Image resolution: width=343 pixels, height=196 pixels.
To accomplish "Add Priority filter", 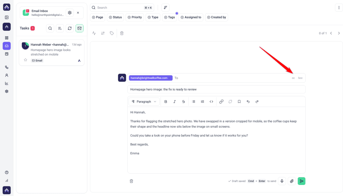I will 135,17.
